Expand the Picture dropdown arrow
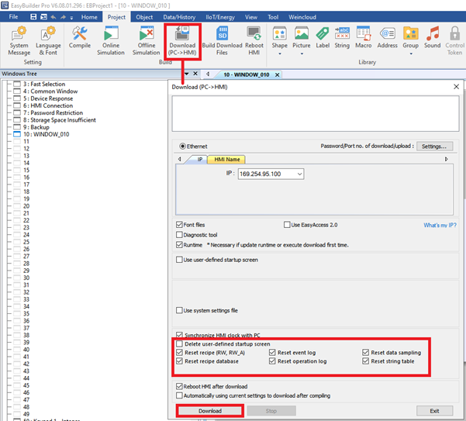This screenshot has height=421, width=466. (x=302, y=54)
